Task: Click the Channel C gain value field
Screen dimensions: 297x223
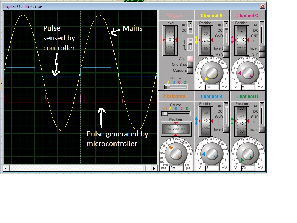Action: pos(248,87)
